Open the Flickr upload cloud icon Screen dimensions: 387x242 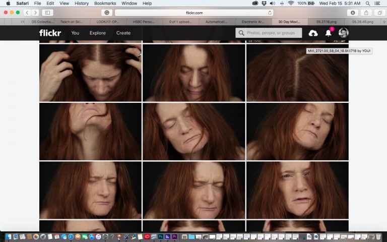pos(313,33)
